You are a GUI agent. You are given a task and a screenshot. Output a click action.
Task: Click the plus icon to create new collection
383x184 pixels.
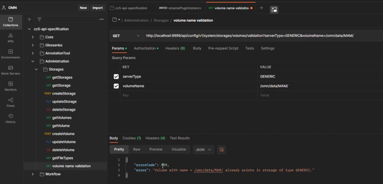click(29, 19)
